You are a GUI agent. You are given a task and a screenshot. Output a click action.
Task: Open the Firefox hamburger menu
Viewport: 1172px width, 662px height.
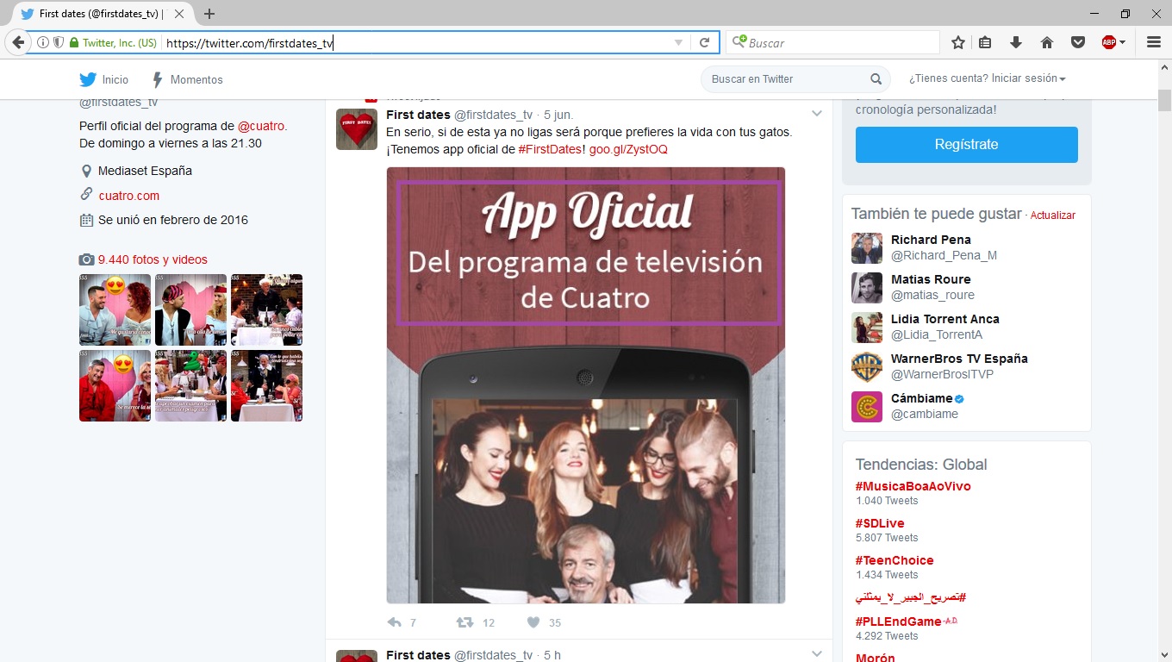click(x=1154, y=43)
